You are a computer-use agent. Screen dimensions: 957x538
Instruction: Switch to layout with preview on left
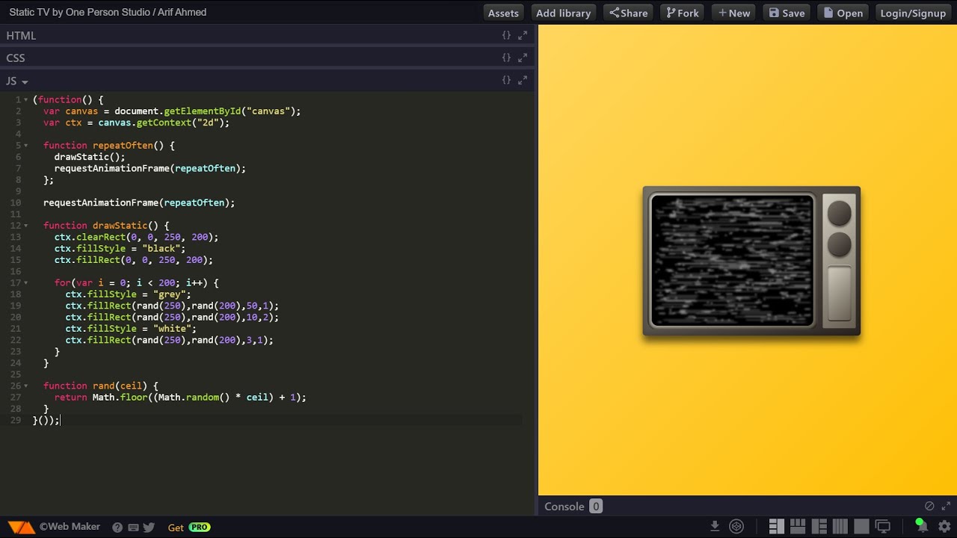[819, 526]
